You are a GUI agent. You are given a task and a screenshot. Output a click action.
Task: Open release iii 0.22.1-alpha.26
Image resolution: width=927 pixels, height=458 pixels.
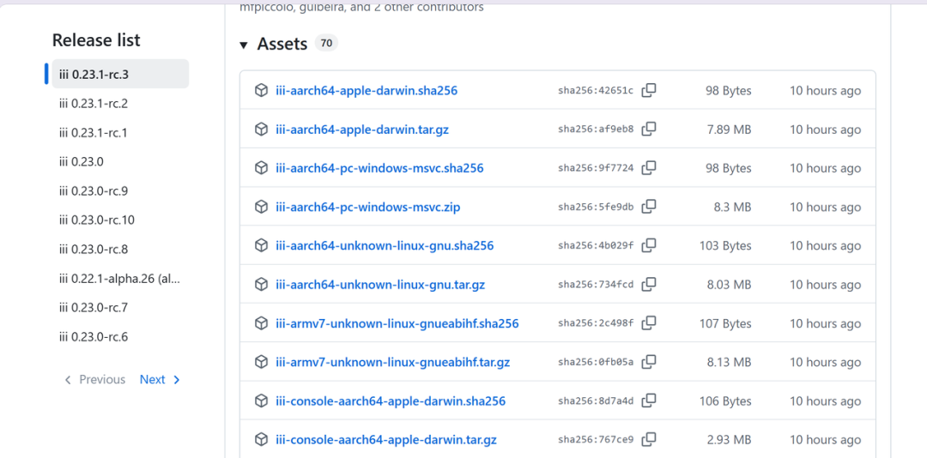119,279
